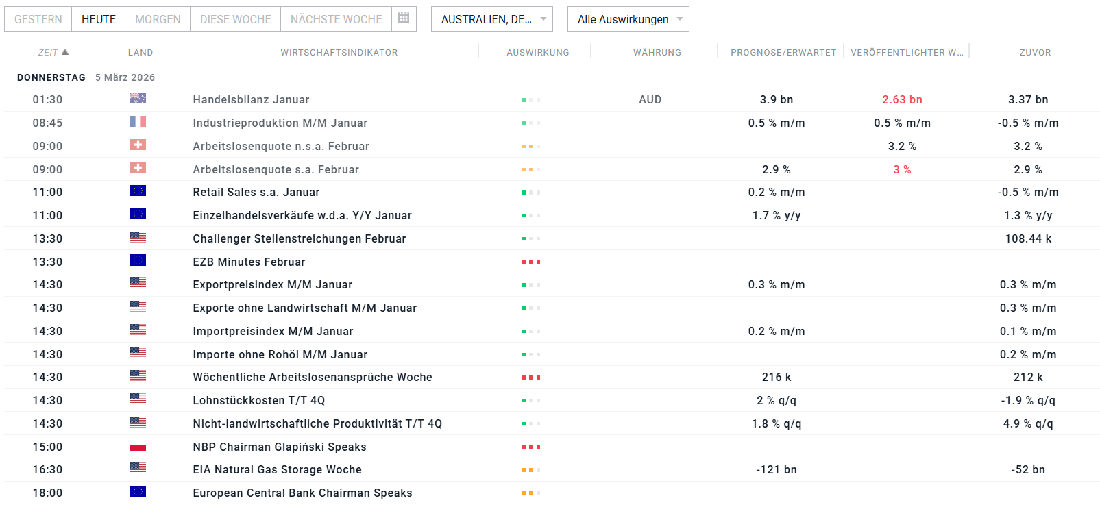Screen dimensions: 1100x518
Task: Switch to NÄCHSTE WOCHE tab
Action: [x=336, y=19]
